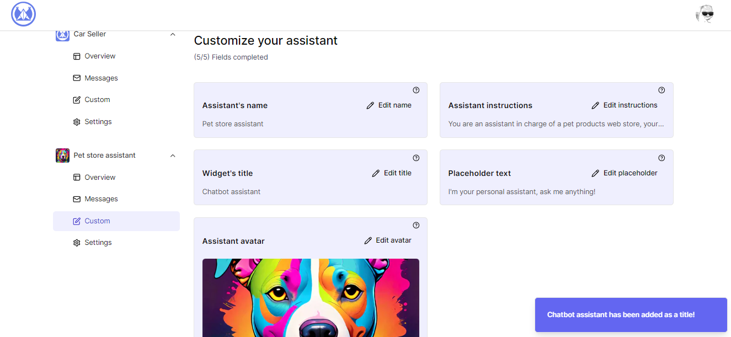Click Edit avatar button

388,240
